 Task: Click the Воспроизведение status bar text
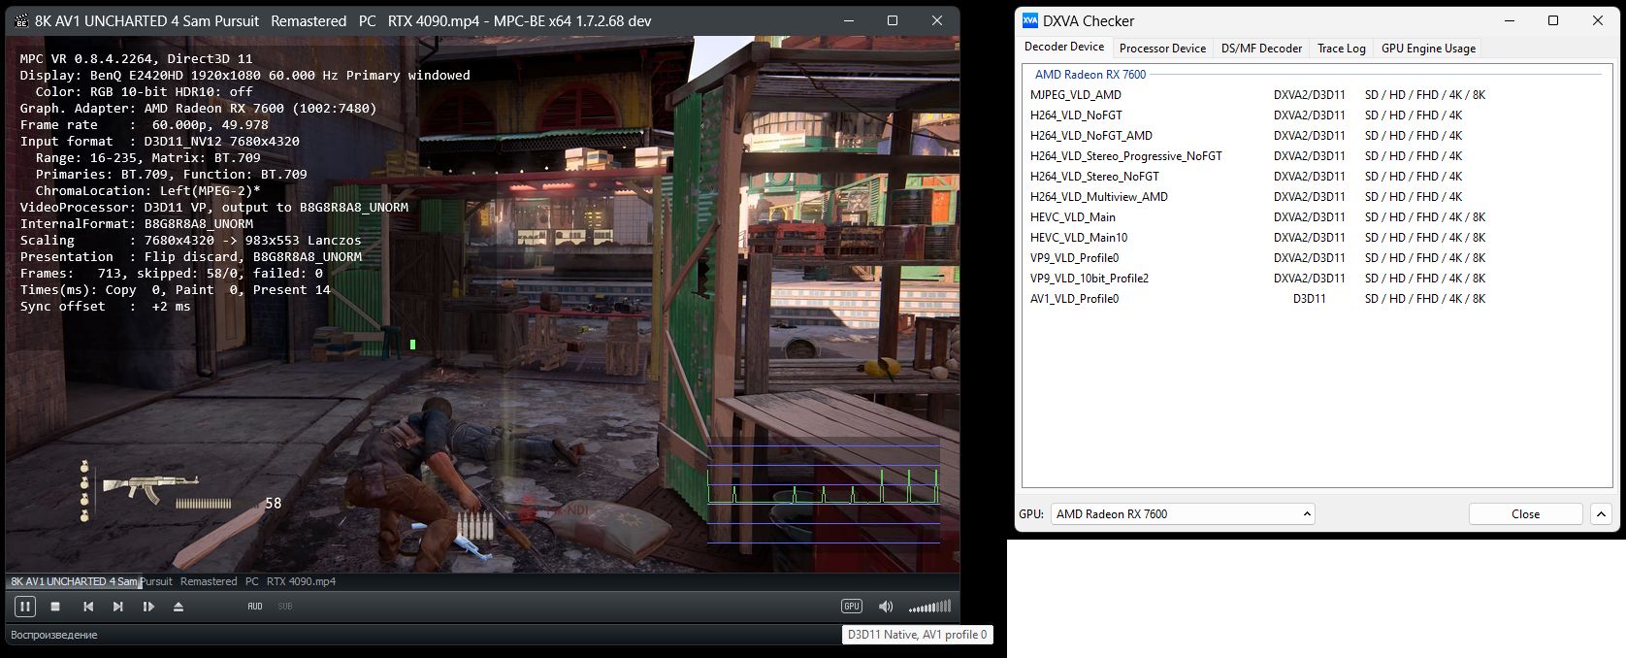(x=54, y=635)
